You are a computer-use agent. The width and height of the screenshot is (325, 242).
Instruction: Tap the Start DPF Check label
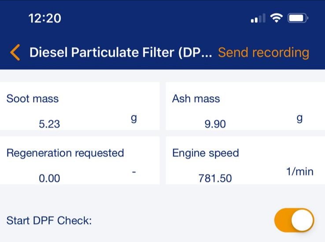[x=49, y=220]
